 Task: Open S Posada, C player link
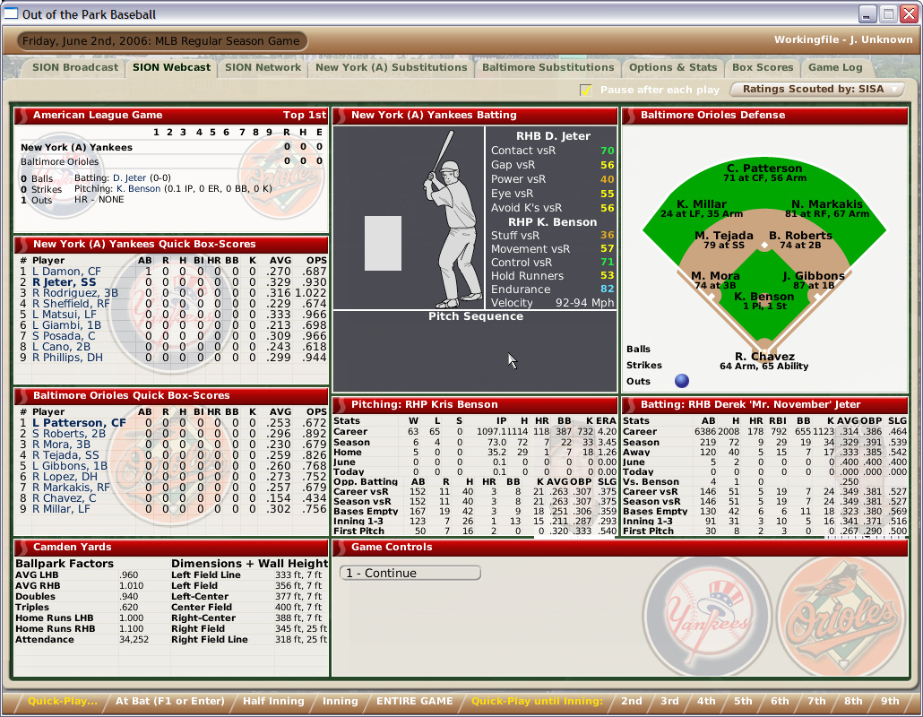[64, 336]
